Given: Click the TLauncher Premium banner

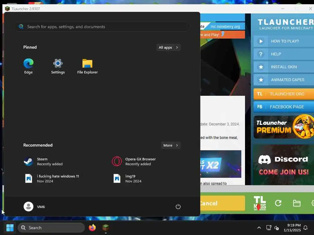Looking at the screenshot, I should 284,126.
